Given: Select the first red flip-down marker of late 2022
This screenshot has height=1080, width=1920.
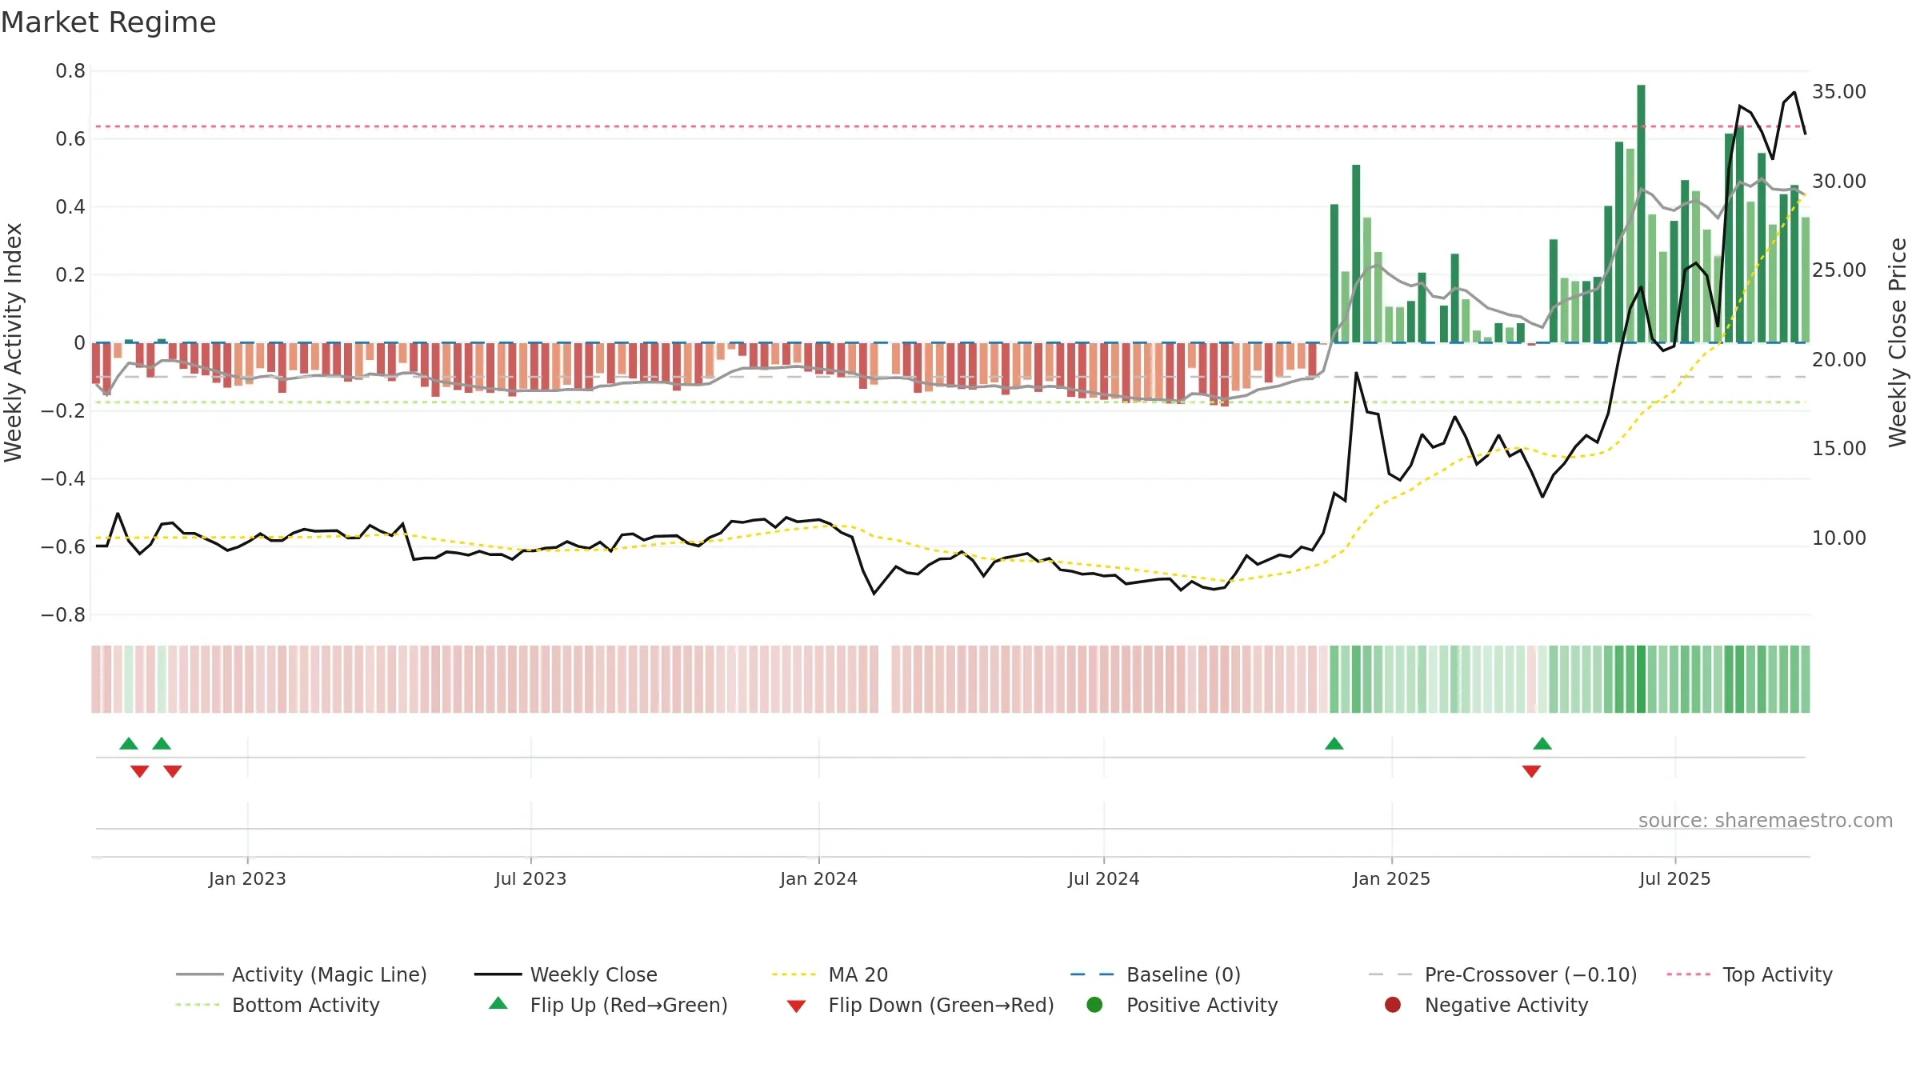Looking at the screenshot, I should (140, 771).
